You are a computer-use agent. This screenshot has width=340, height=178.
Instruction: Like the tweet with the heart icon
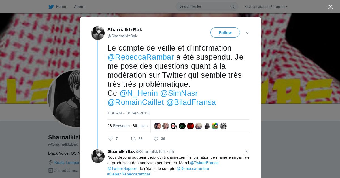pos(156,139)
